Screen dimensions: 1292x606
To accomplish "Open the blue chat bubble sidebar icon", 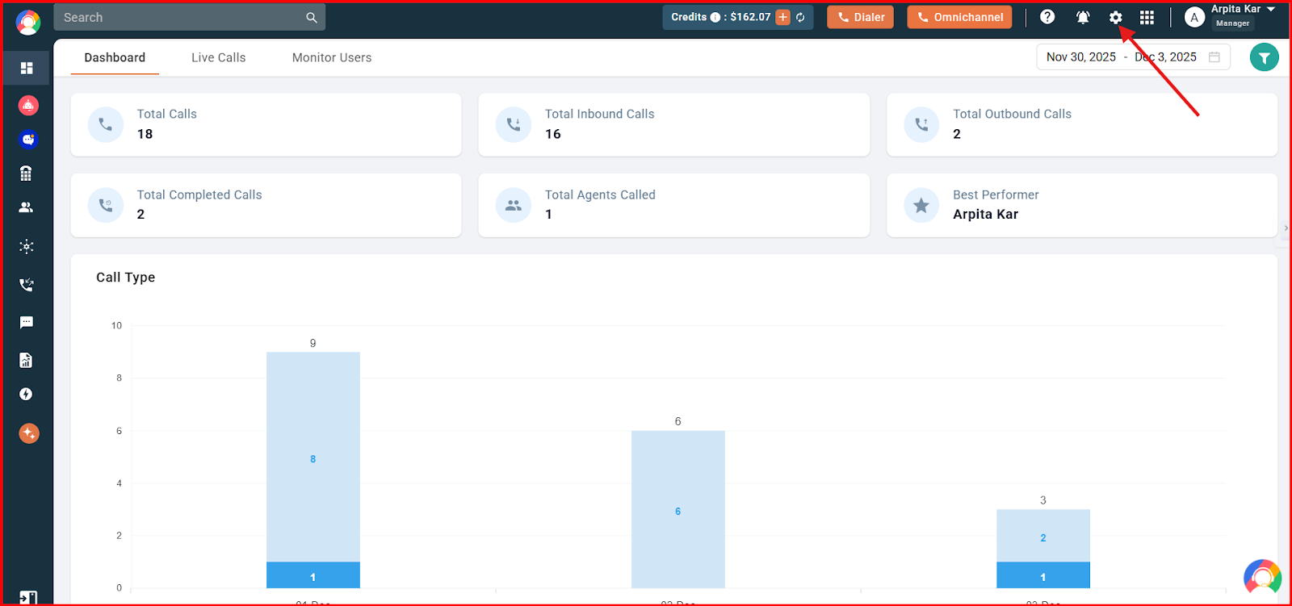I will coord(28,140).
